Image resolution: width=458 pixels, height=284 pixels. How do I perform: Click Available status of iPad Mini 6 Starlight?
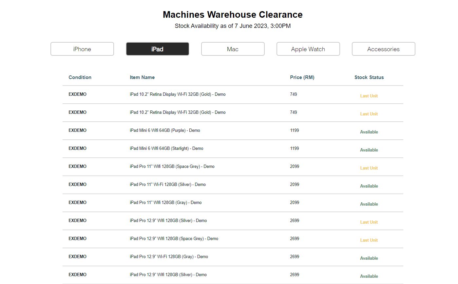click(369, 150)
